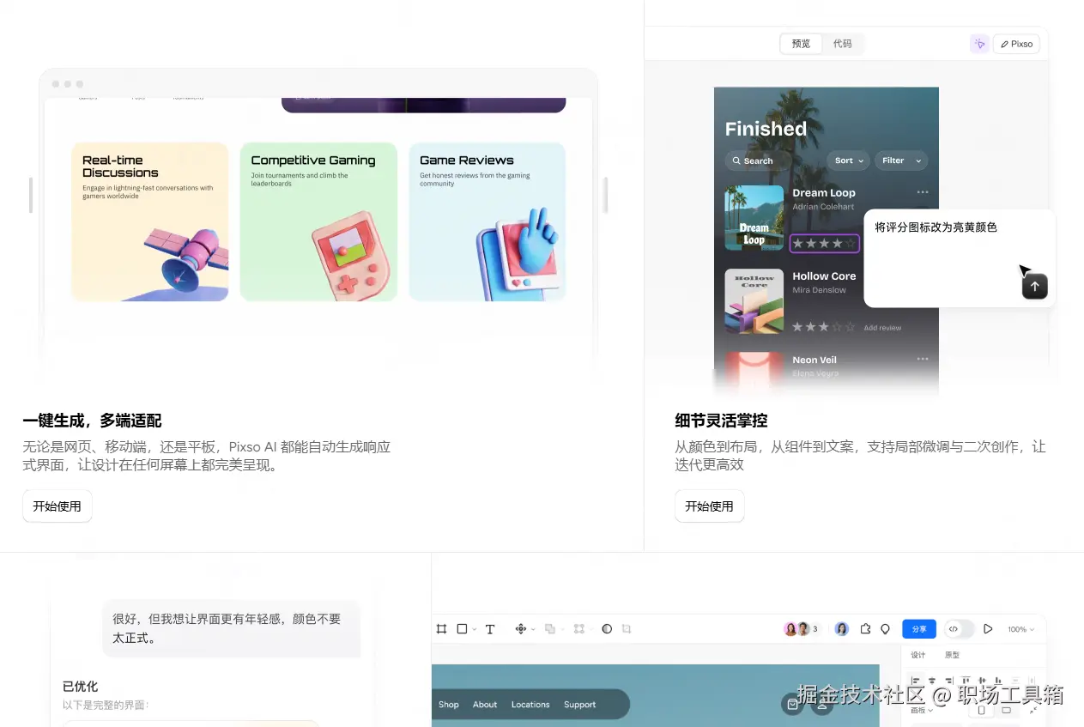Click the align-left icon in design panel

pyautogui.click(x=916, y=681)
